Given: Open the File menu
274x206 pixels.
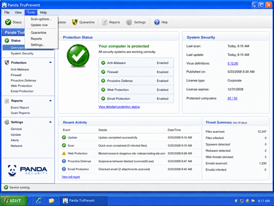Looking at the screenshot, I should tap(7, 12).
